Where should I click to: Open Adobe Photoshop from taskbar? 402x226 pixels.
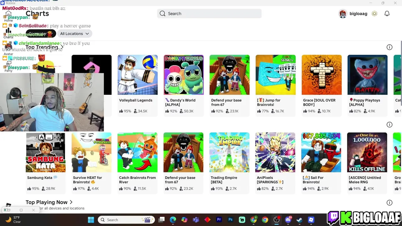[x=231, y=220]
